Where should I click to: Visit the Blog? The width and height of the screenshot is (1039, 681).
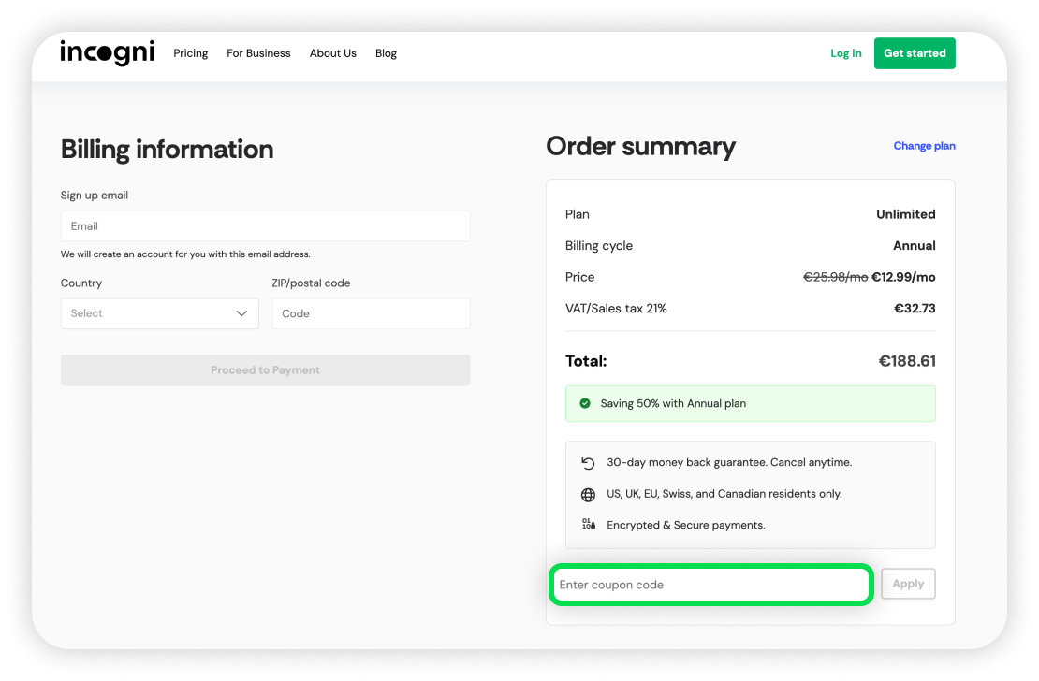click(x=386, y=53)
